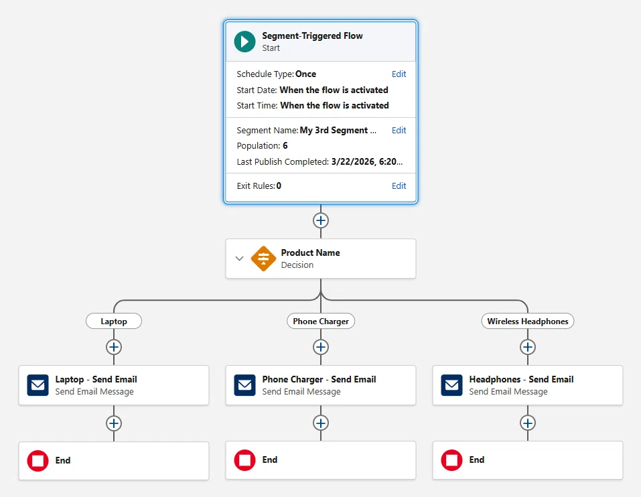Add element after Laptop - Send Email
641x497 pixels.
(x=114, y=423)
